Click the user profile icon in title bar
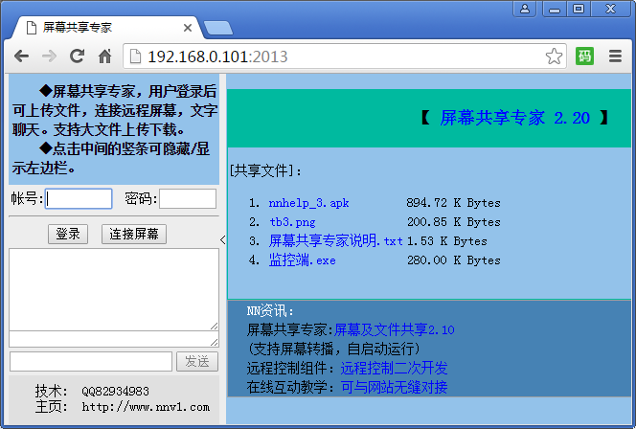 525,9
